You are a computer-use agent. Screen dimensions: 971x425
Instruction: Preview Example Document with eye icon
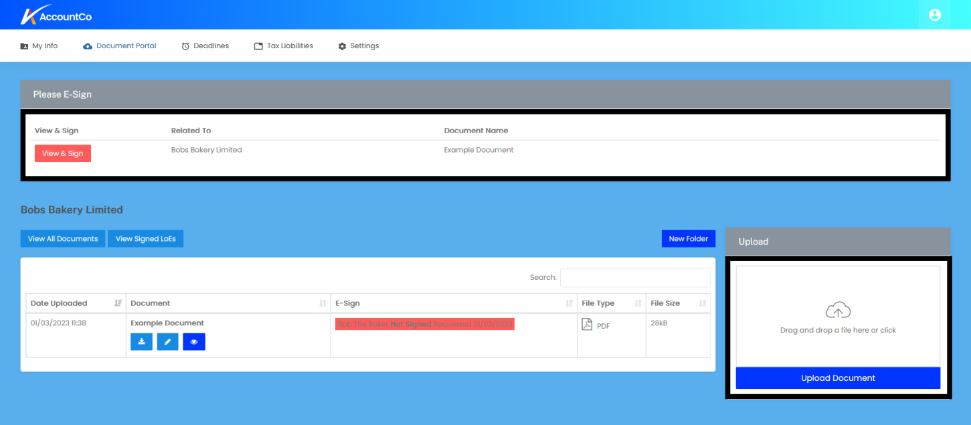pos(194,342)
